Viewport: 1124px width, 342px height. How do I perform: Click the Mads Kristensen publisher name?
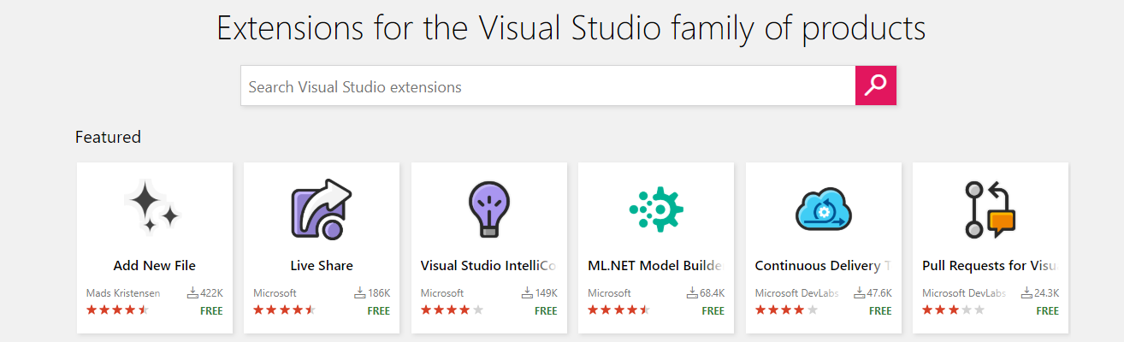(x=123, y=293)
